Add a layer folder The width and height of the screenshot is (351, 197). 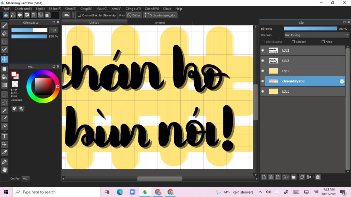point(293,177)
